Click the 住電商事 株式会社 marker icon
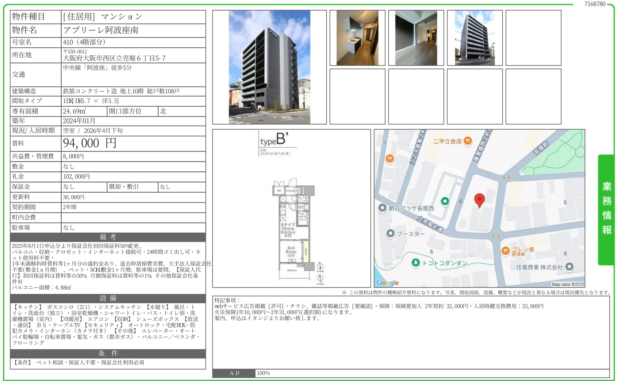Screen dimensions: 619x381 click(569, 267)
